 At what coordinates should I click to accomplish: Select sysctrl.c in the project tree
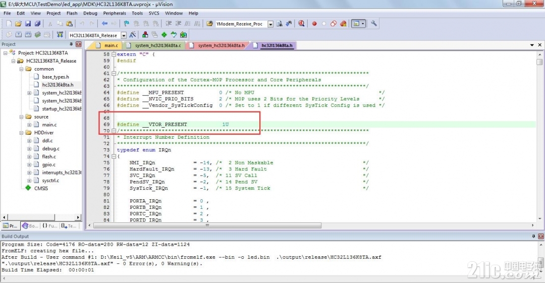(x=50, y=181)
